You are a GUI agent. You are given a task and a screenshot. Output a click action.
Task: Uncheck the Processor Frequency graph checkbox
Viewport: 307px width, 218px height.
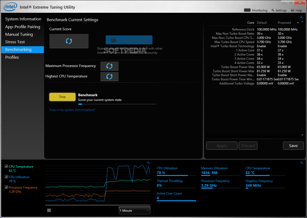(7, 187)
